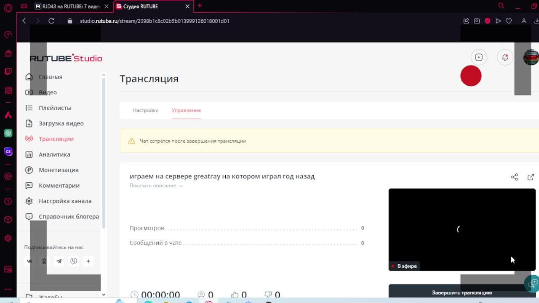The image size is (539, 303).
Task: Go back in browser
Action: click(24, 21)
